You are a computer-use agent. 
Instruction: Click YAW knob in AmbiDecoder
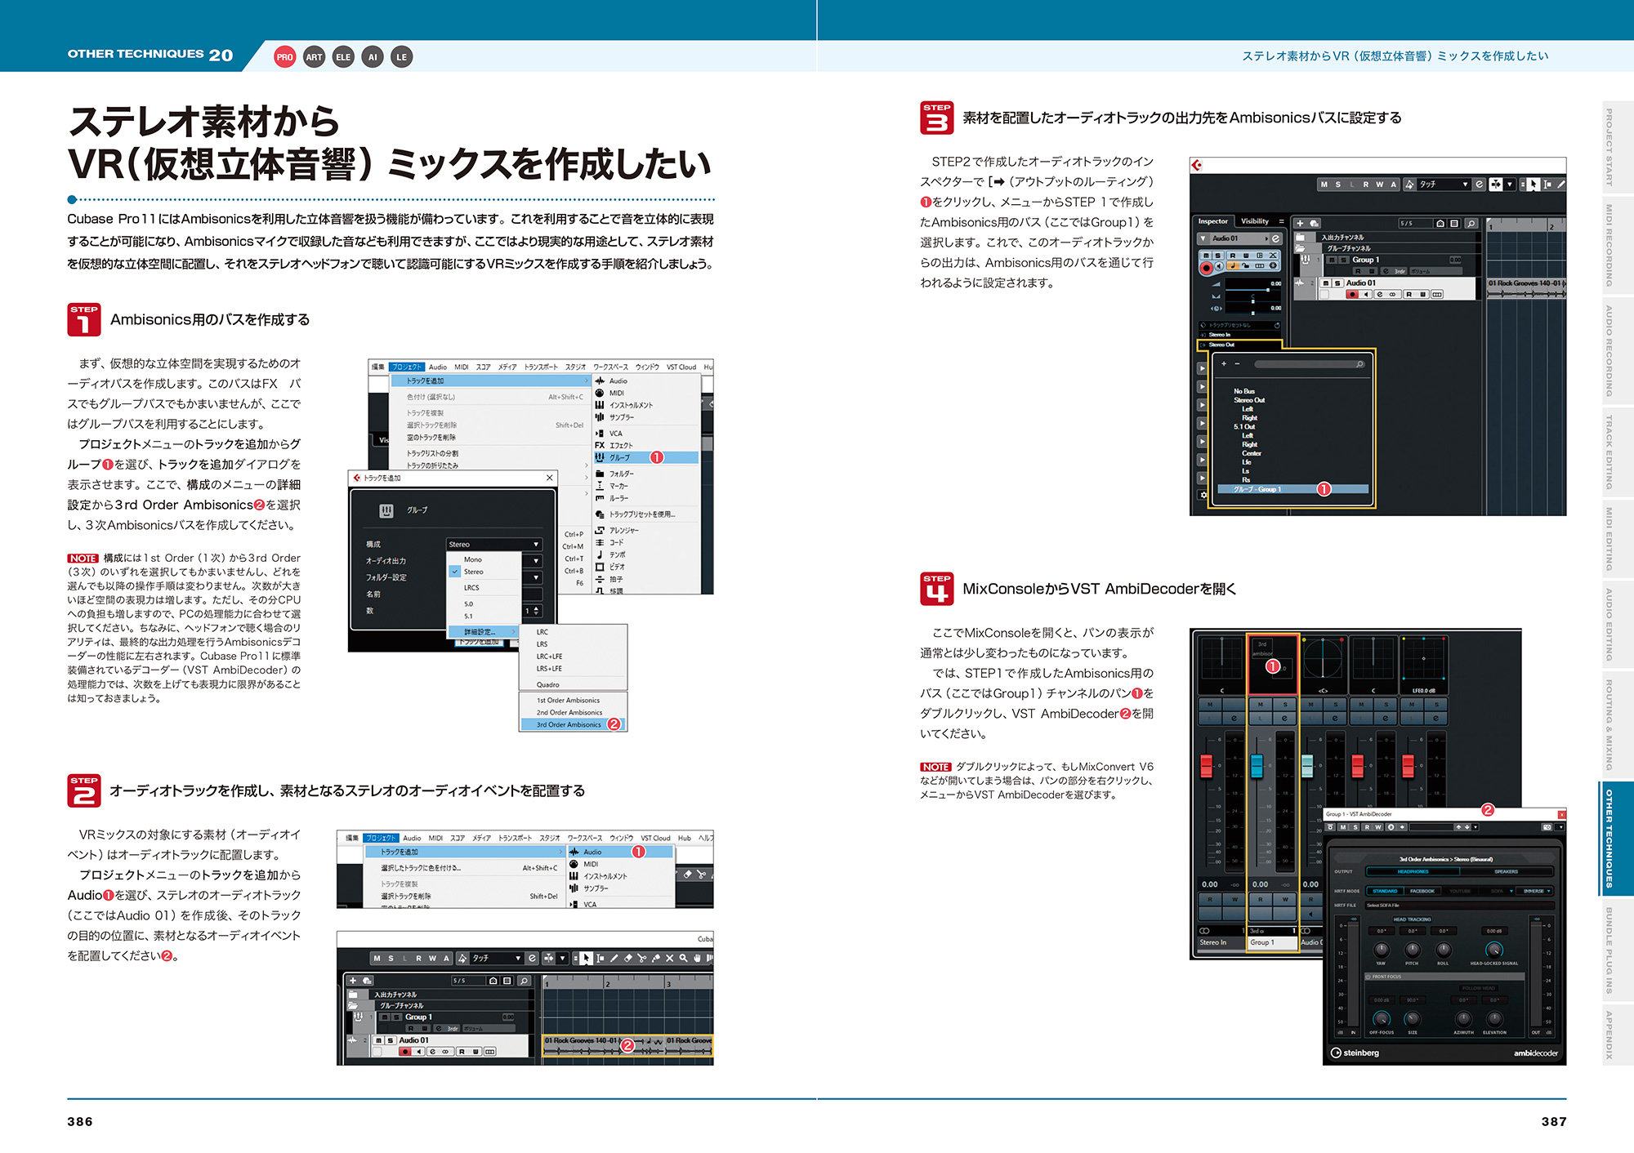click(1381, 950)
